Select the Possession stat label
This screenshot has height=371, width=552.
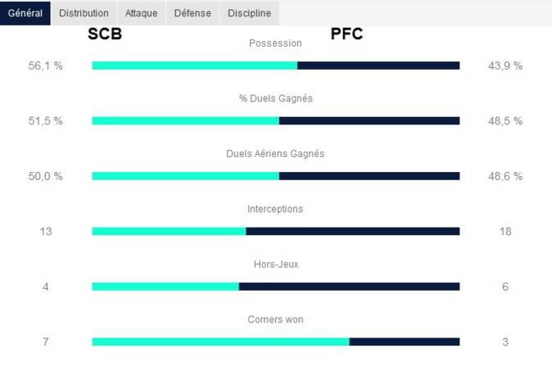tap(275, 43)
